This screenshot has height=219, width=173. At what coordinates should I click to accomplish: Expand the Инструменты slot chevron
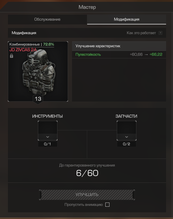(48, 137)
